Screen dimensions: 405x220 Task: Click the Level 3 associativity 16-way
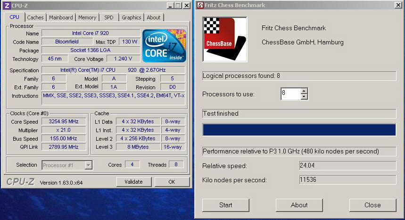point(173,147)
